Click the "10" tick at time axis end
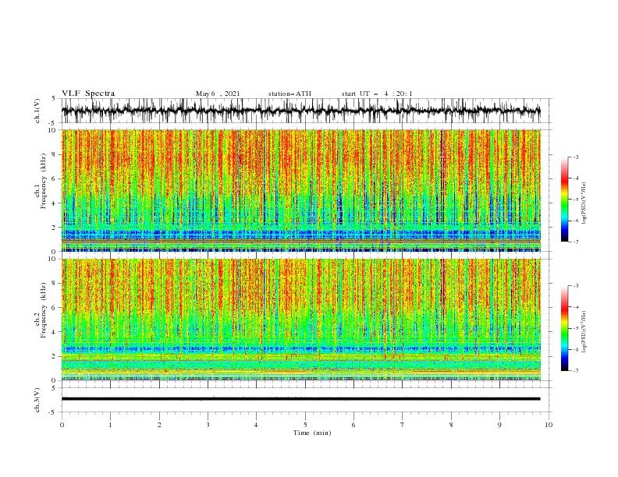The width and height of the screenshot is (618, 477). click(549, 425)
